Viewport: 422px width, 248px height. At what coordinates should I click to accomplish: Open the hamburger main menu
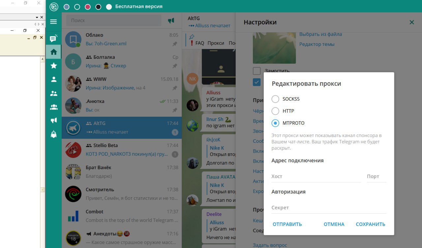(53, 22)
